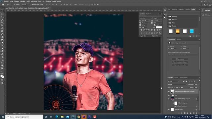Open the Filtro menu
The image size is (212, 119).
pyautogui.click(x=40, y=1)
